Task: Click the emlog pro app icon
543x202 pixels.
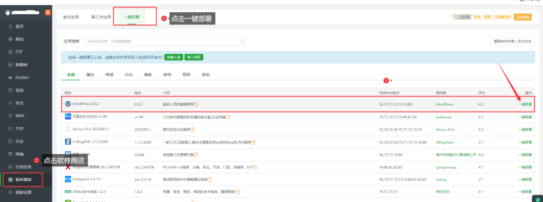Action: [x=68, y=180]
